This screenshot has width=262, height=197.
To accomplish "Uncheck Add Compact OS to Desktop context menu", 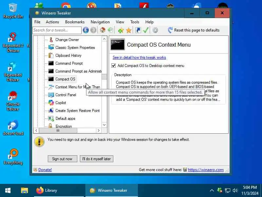I will click(113, 65).
